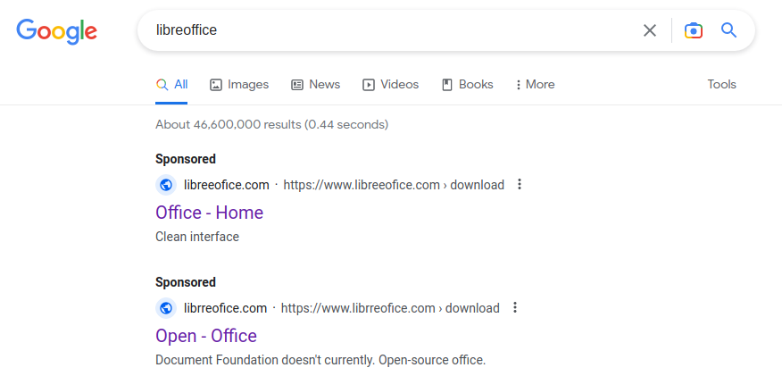Open three-dot options for libreeofice.com ad
782x376 pixels.
pyautogui.click(x=520, y=185)
